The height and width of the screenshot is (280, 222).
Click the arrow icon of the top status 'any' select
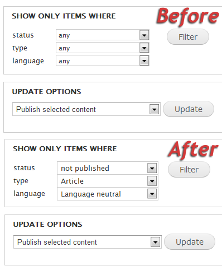144,35
